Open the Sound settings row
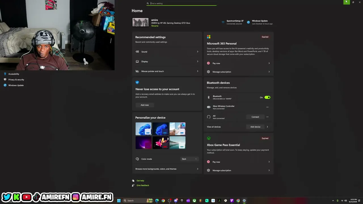This screenshot has width=363, height=204. (167, 52)
